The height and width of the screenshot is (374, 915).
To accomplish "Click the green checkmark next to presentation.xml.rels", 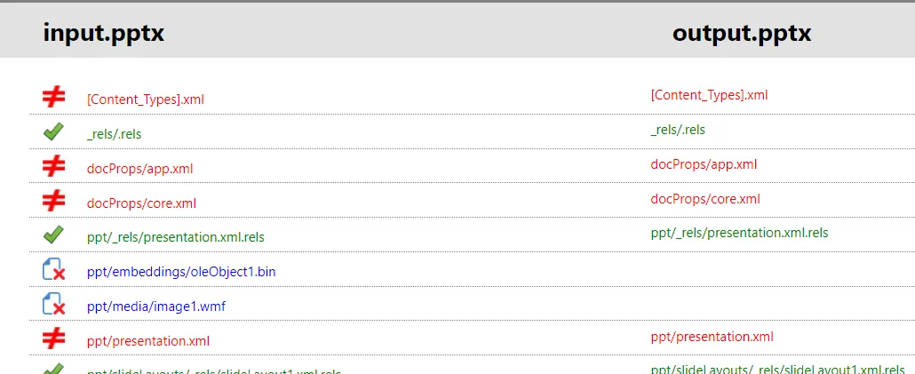I will coord(53,235).
